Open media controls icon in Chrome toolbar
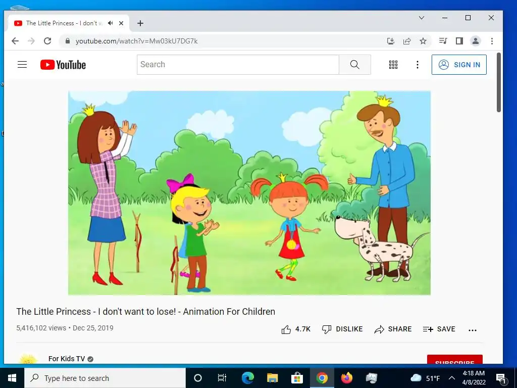Screen dimensions: 517x388 [x=443, y=41]
